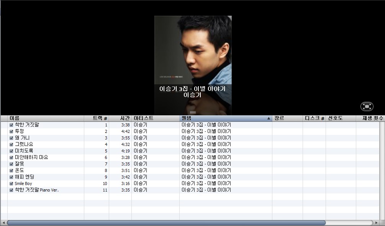385x226 pixels.
Task: Click the album title caption under the cover
Action: coord(192,88)
